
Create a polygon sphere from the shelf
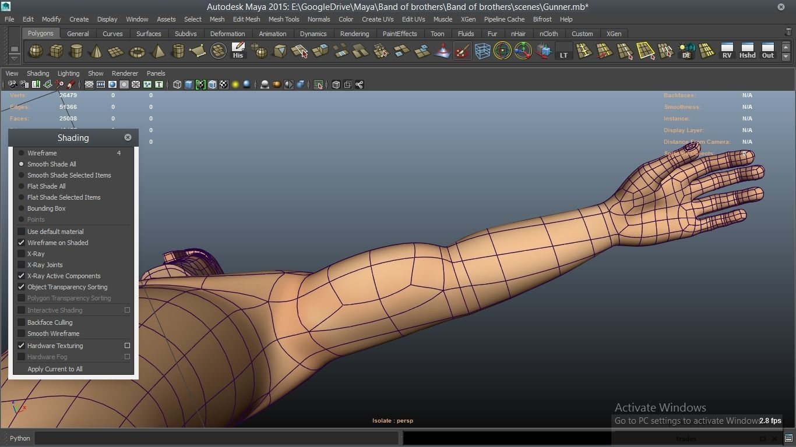coord(36,52)
